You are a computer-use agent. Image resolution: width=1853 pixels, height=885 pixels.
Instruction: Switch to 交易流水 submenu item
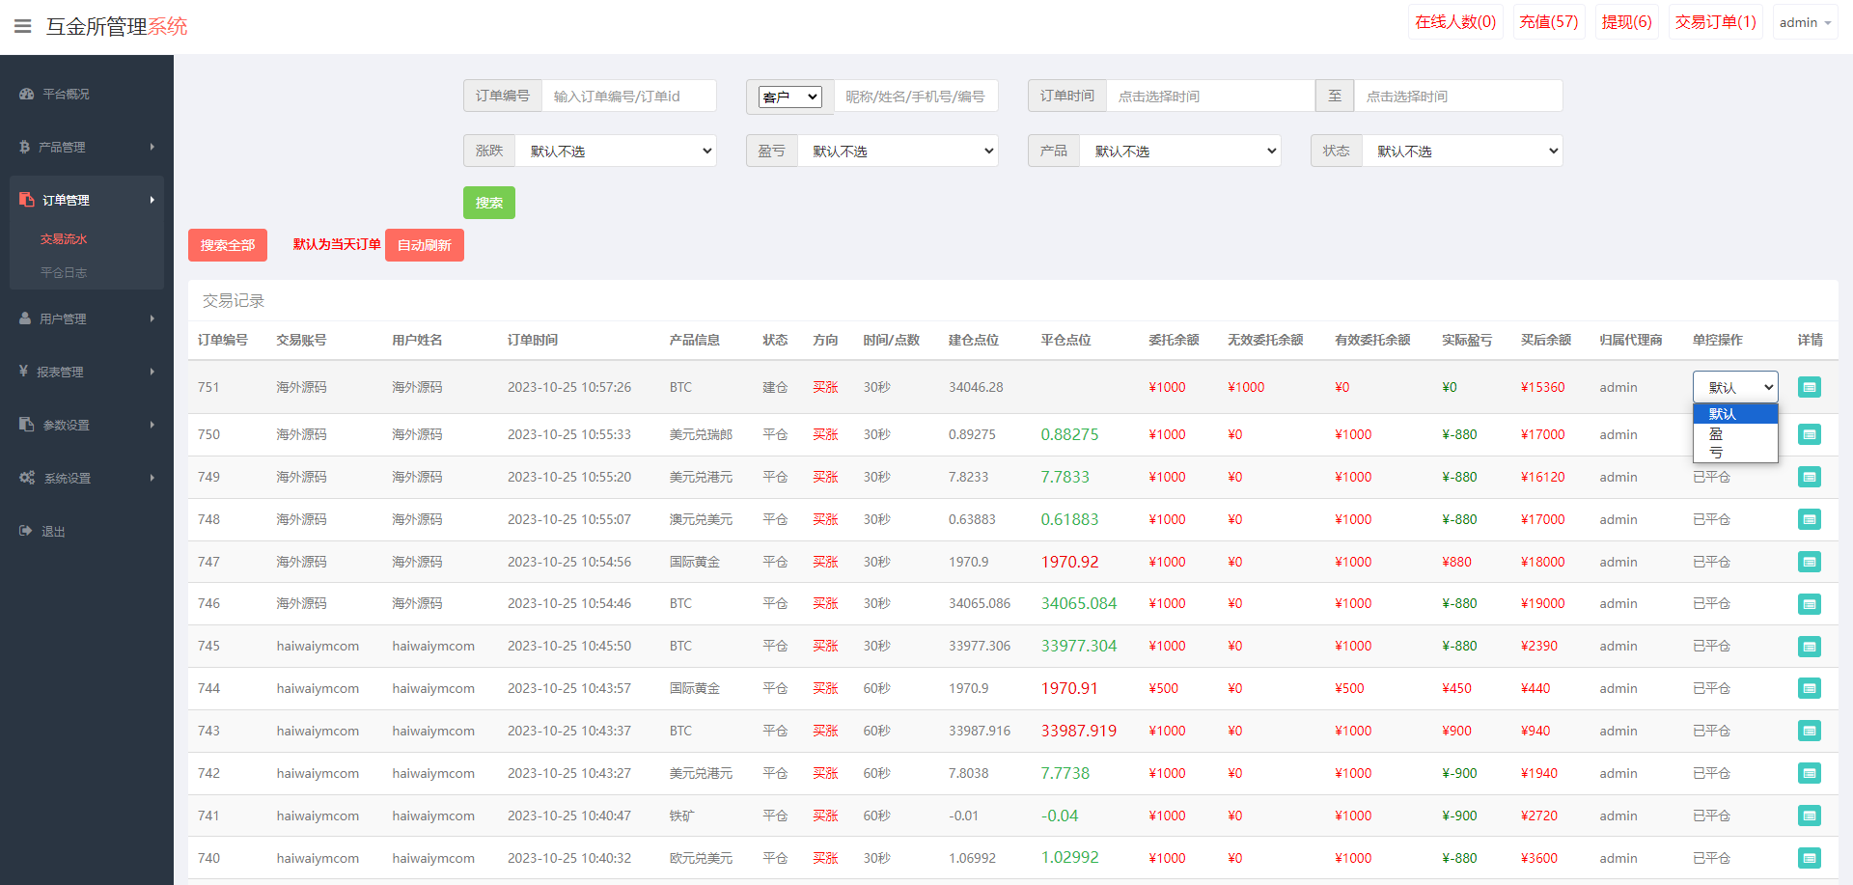tap(63, 238)
